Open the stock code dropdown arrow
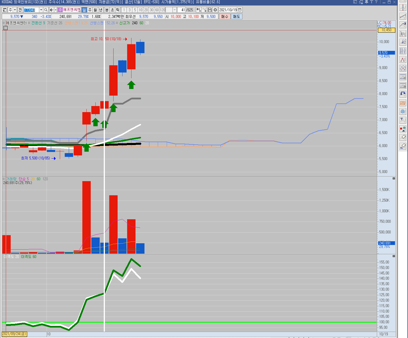Image resolution: width=408 pixels, height=338 pixels. point(41,10)
